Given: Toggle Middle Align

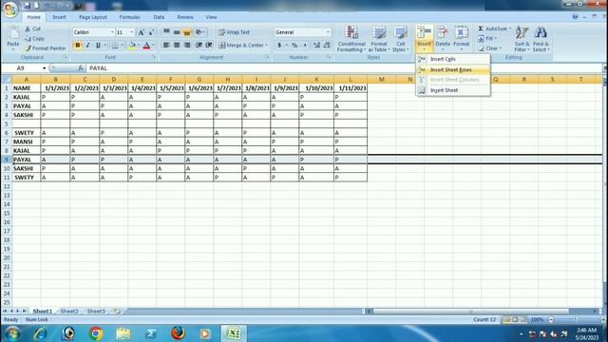Looking at the screenshot, I should 177,32.
